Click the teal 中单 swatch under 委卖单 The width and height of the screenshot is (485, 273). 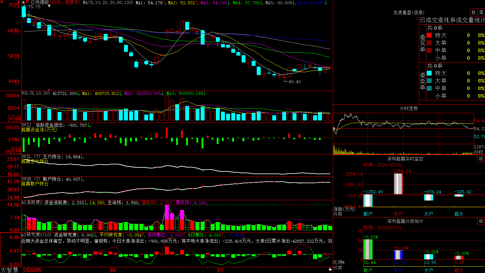point(429,88)
